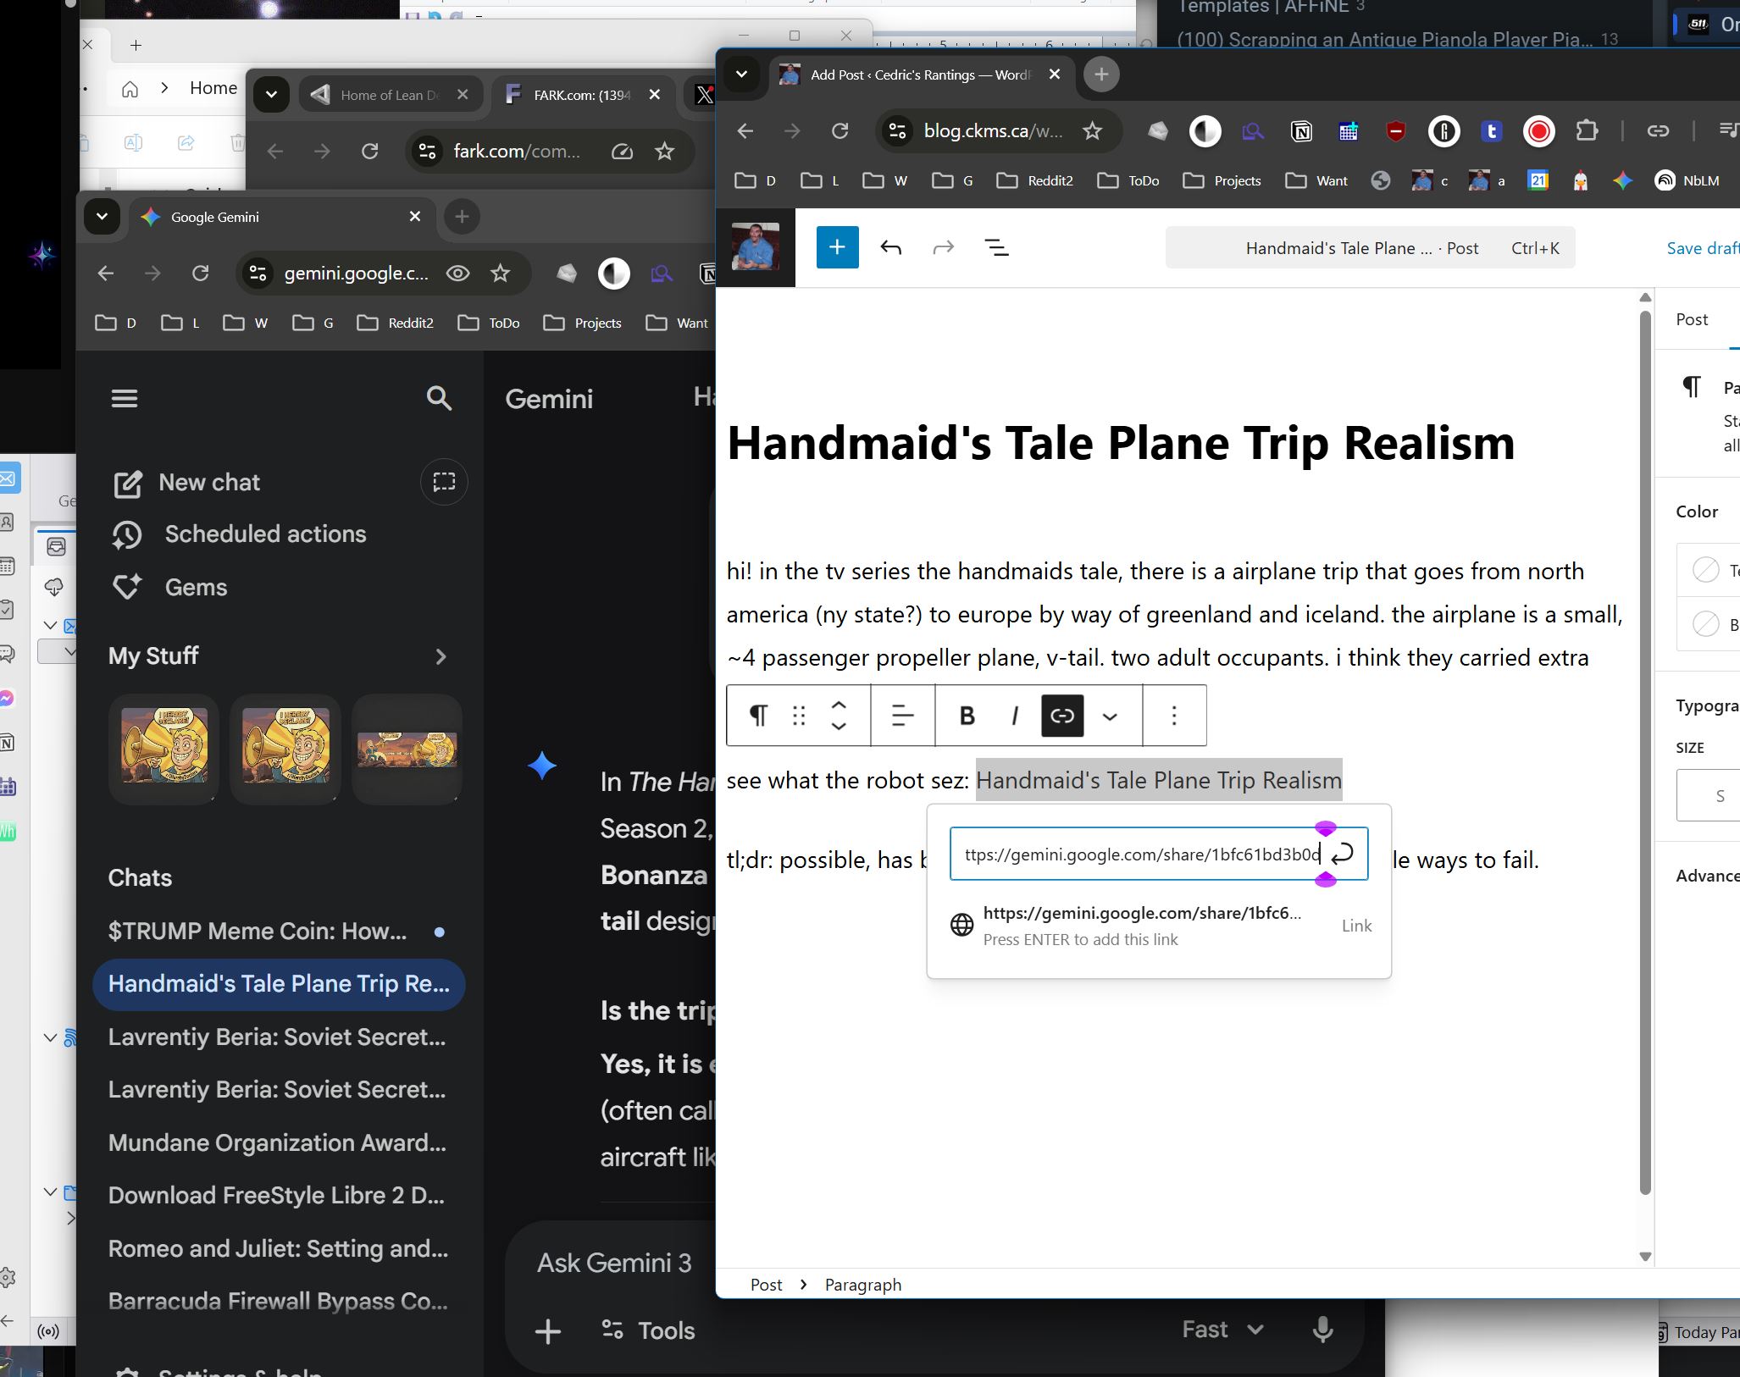Undo the last edit in WordPress
The width and height of the screenshot is (1740, 1377).
pos(890,247)
